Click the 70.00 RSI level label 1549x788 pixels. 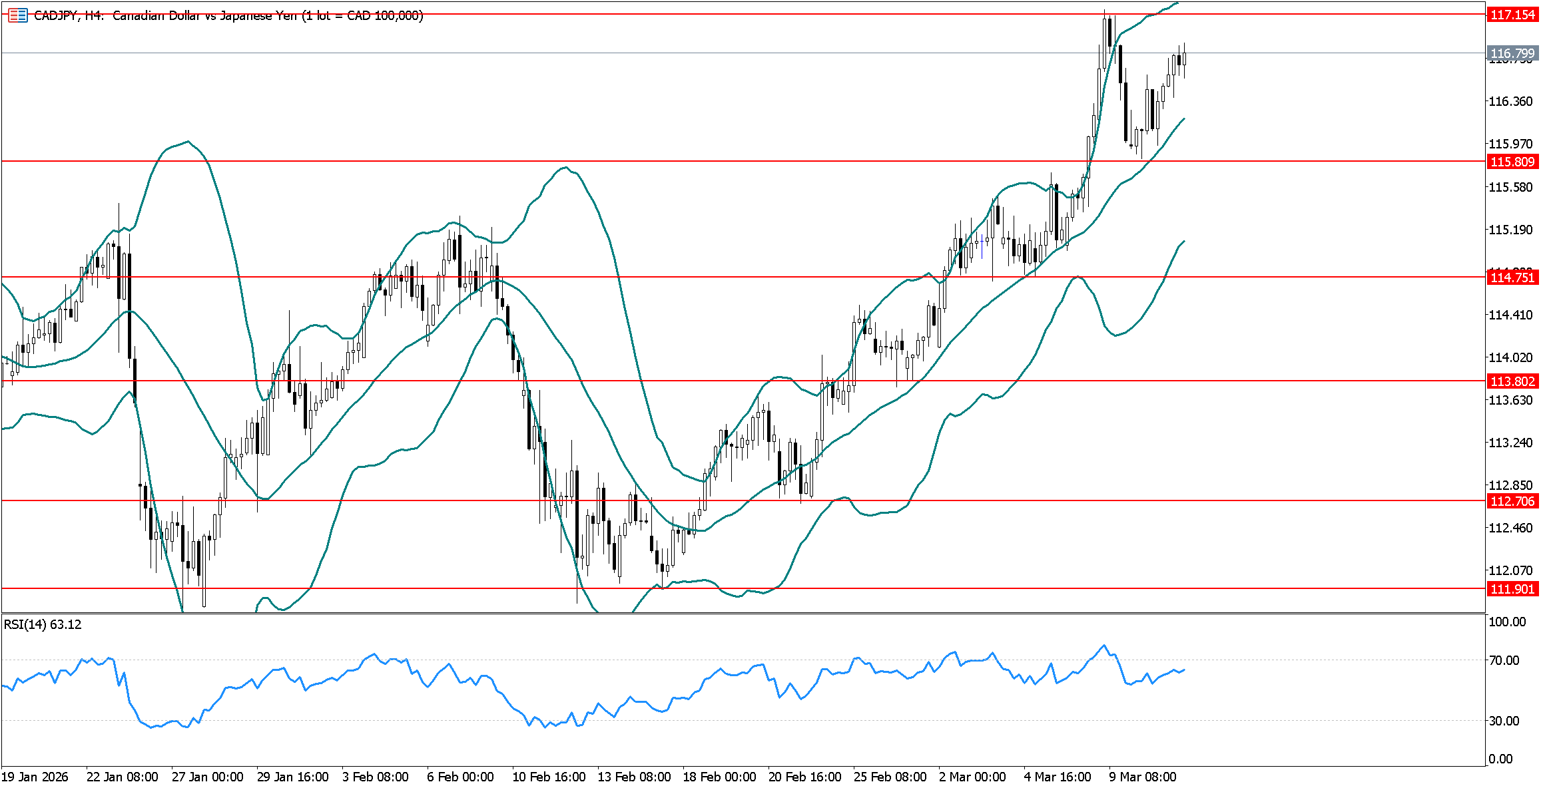click(1504, 660)
